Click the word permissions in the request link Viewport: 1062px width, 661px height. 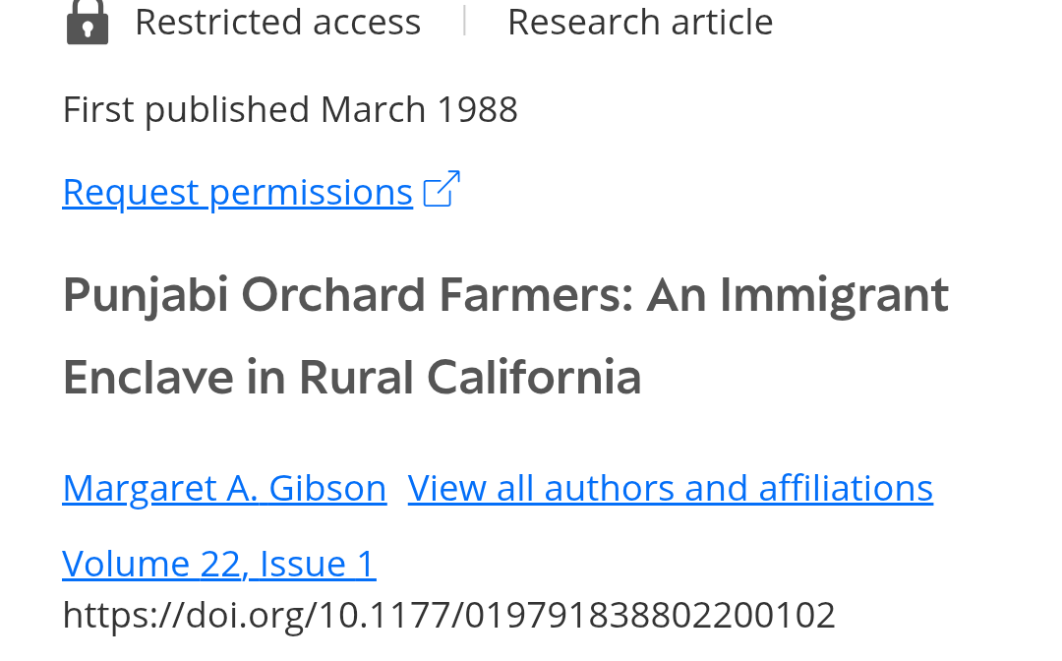[x=311, y=192]
